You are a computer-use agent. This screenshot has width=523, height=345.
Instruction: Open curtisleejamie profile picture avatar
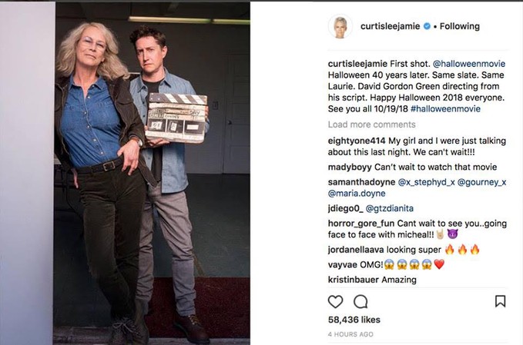(340, 26)
